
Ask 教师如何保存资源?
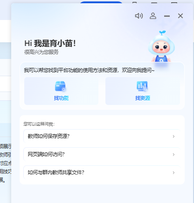click(x=102, y=136)
